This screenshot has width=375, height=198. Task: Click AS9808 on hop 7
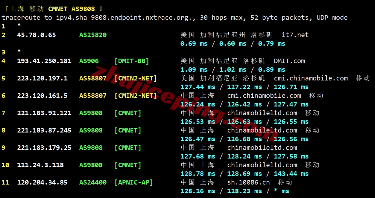(x=91, y=113)
